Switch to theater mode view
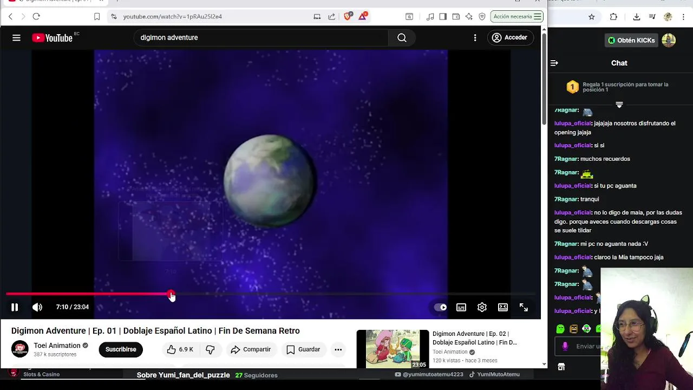The height and width of the screenshot is (390, 693). tap(503, 307)
